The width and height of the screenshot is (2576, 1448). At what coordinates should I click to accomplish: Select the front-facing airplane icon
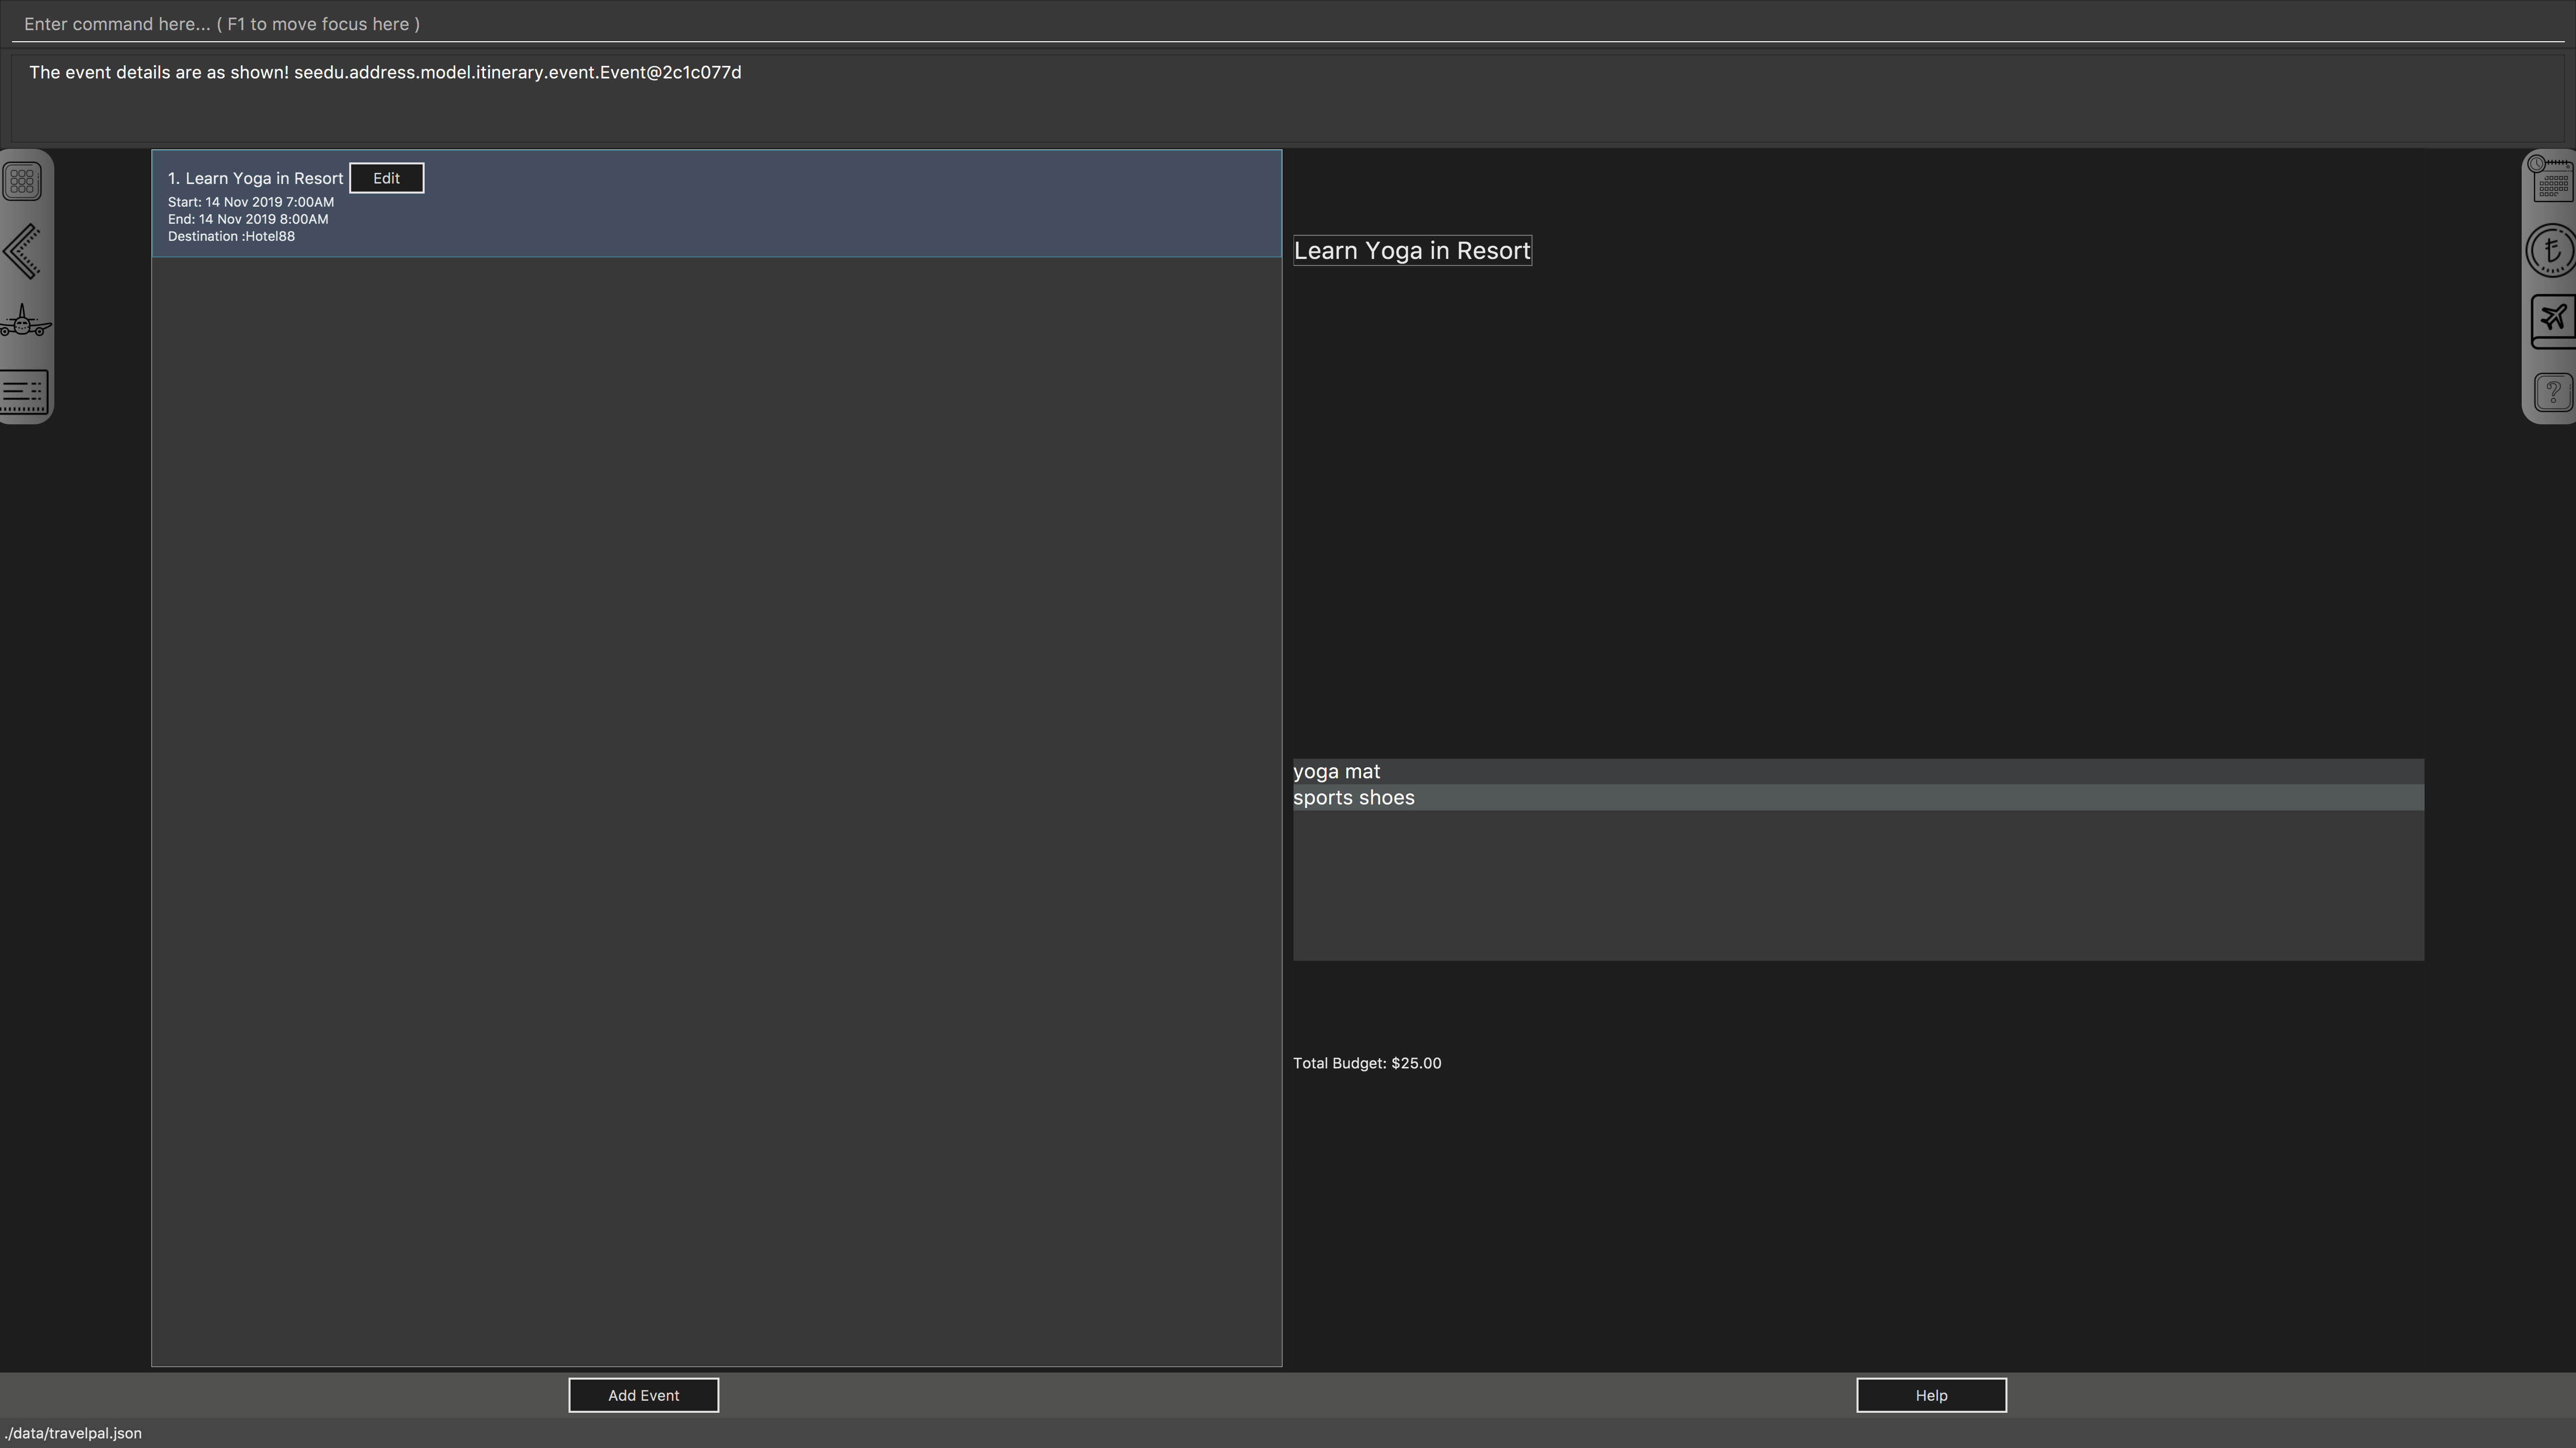[25, 321]
